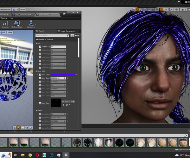Open the Hierarchy dropdown arrow
Viewport: 190px width, 158px height.
[36, 24]
